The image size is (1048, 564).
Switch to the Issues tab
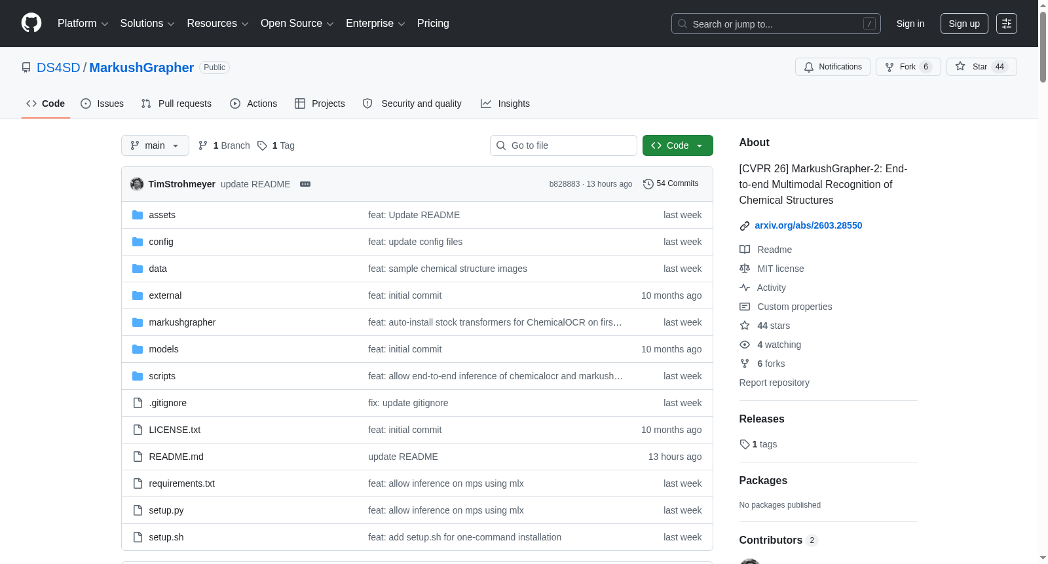(102, 103)
